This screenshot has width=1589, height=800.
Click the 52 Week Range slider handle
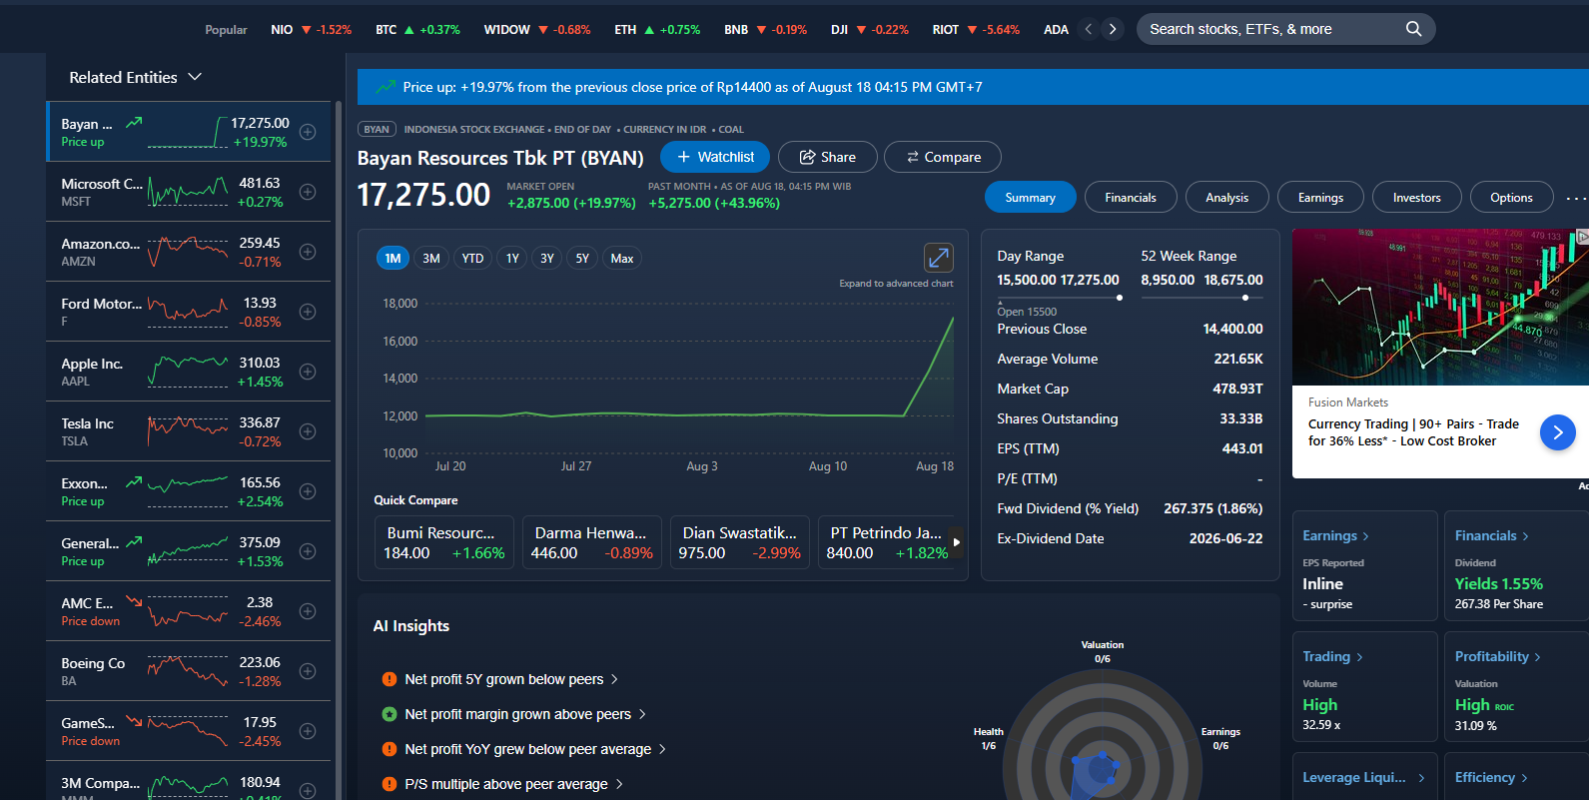coord(1245,298)
